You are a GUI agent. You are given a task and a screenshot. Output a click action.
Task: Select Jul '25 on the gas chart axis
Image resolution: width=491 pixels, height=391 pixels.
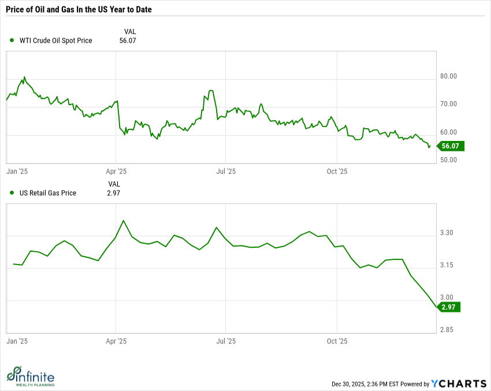click(x=226, y=341)
